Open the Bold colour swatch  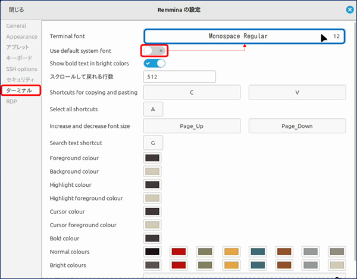pyautogui.click(x=152, y=239)
